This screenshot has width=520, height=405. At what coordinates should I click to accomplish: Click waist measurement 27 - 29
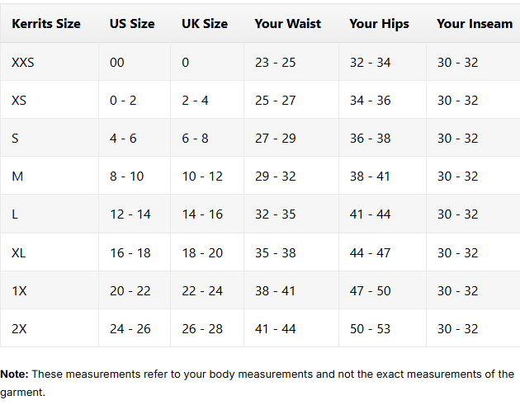pyautogui.click(x=275, y=139)
